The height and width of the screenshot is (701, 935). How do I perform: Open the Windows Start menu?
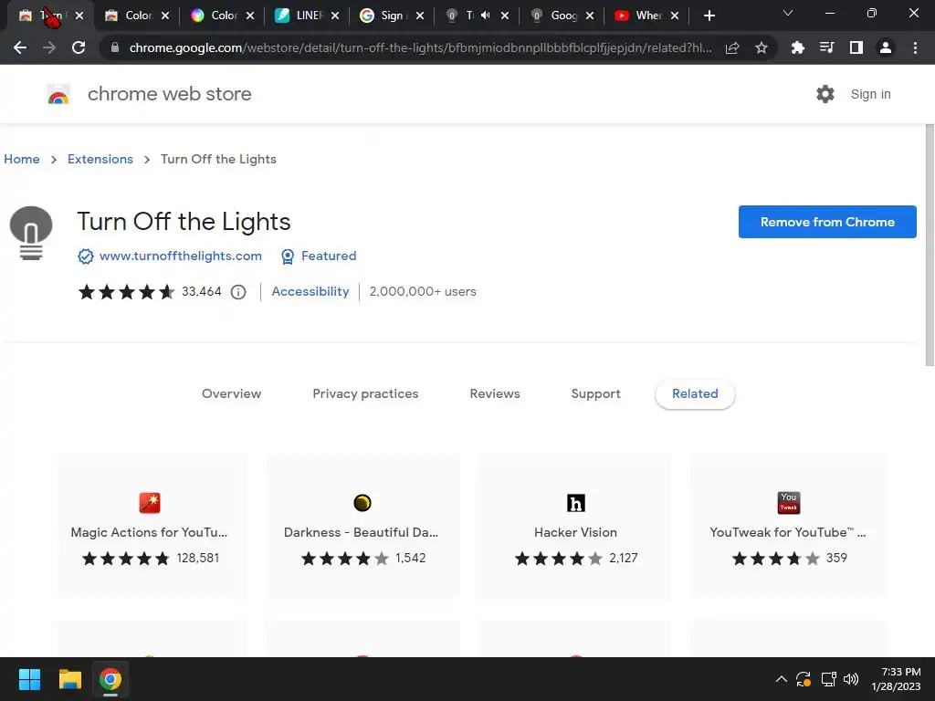(x=29, y=679)
